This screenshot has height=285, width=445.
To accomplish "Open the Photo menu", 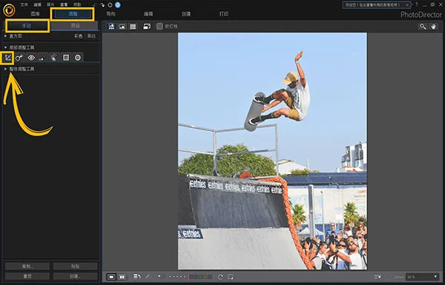I will tap(50, 4).
